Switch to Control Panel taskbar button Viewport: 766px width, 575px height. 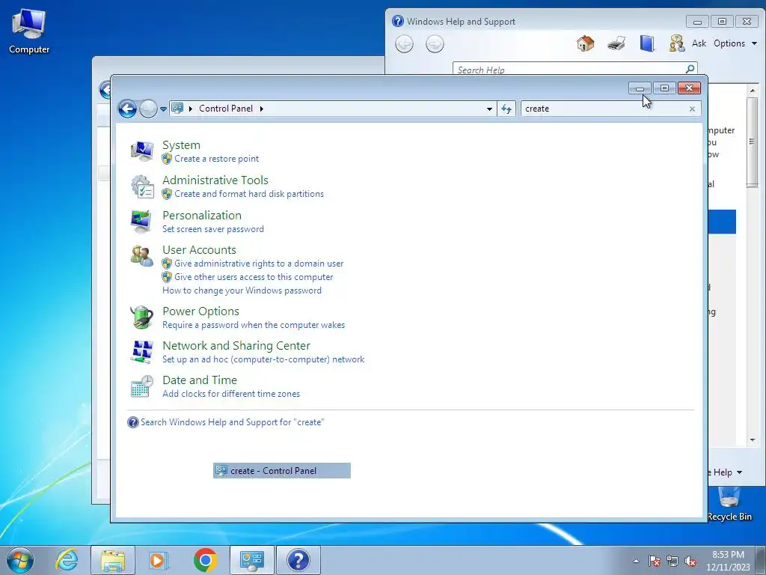(x=251, y=560)
